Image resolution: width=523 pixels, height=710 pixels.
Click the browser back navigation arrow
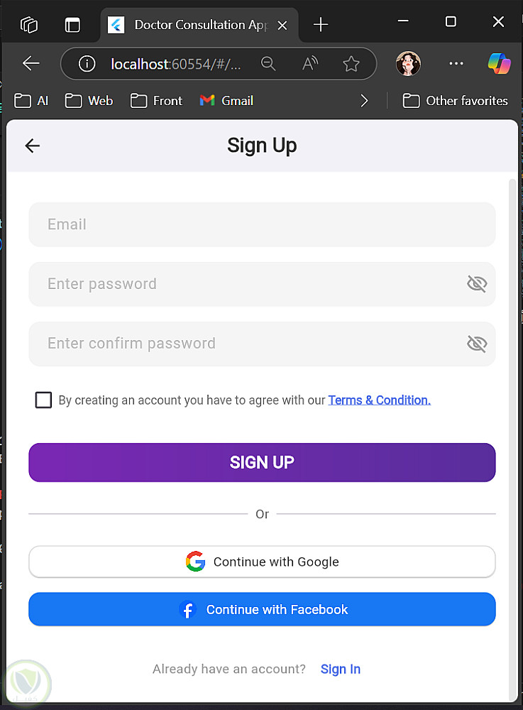pos(31,64)
